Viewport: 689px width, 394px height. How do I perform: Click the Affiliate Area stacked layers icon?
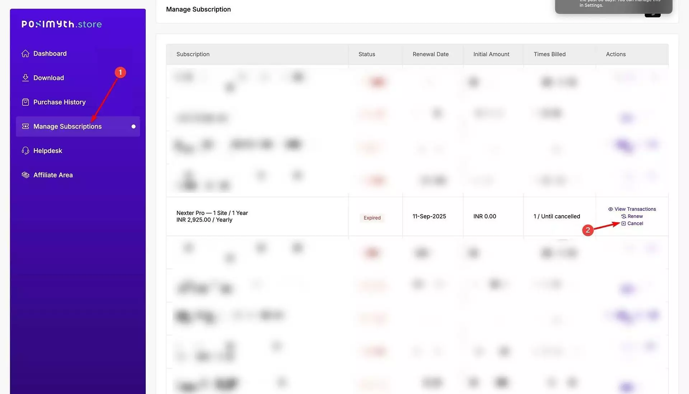coord(25,175)
